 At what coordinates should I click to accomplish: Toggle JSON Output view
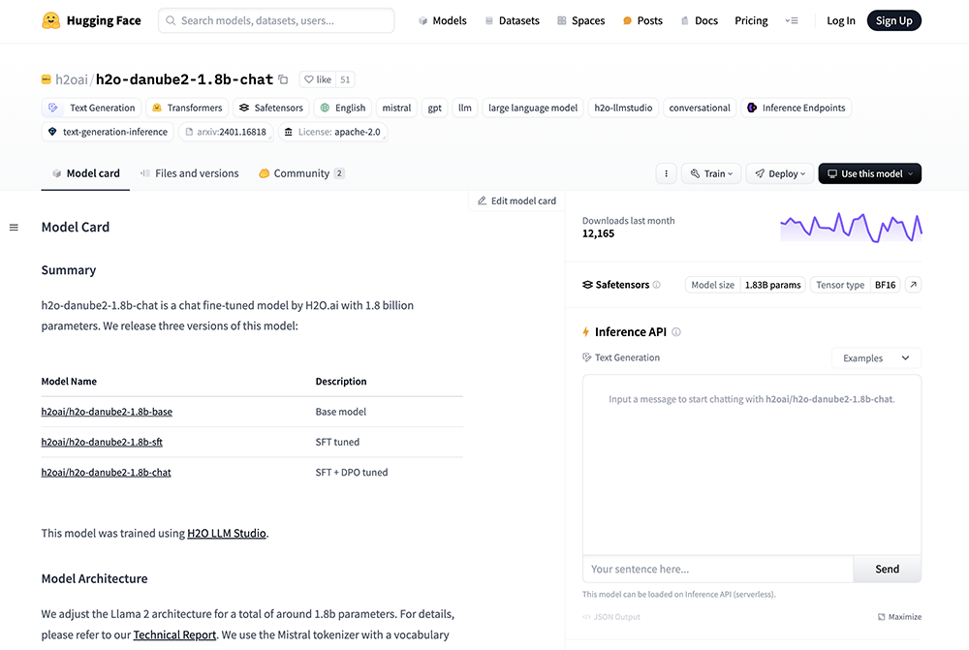pyautogui.click(x=611, y=617)
